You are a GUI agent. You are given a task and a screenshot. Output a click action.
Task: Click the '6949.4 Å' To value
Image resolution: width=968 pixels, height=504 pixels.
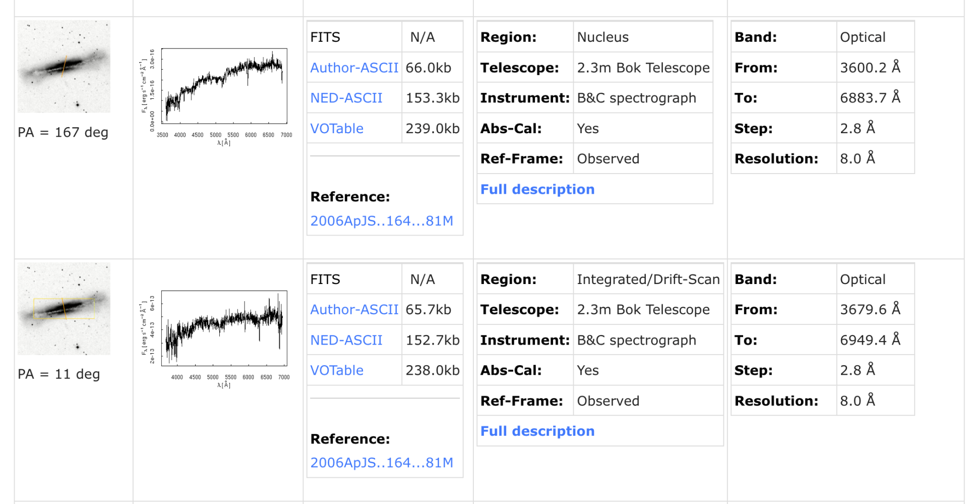pyautogui.click(x=870, y=340)
